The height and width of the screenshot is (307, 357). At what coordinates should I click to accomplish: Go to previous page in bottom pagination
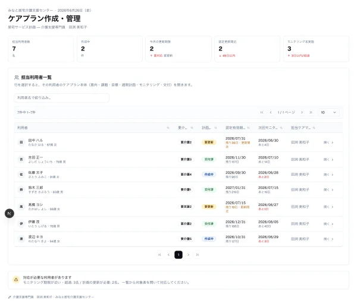[x=169, y=255]
